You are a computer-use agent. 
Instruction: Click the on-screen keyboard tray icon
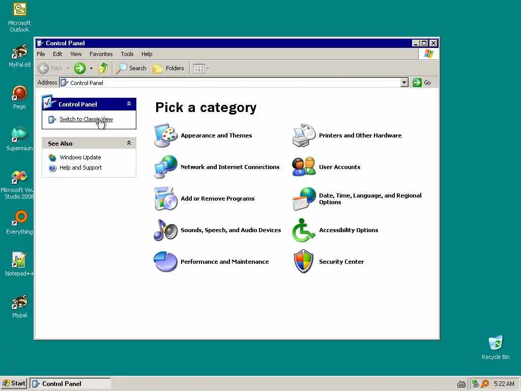[461, 384]
